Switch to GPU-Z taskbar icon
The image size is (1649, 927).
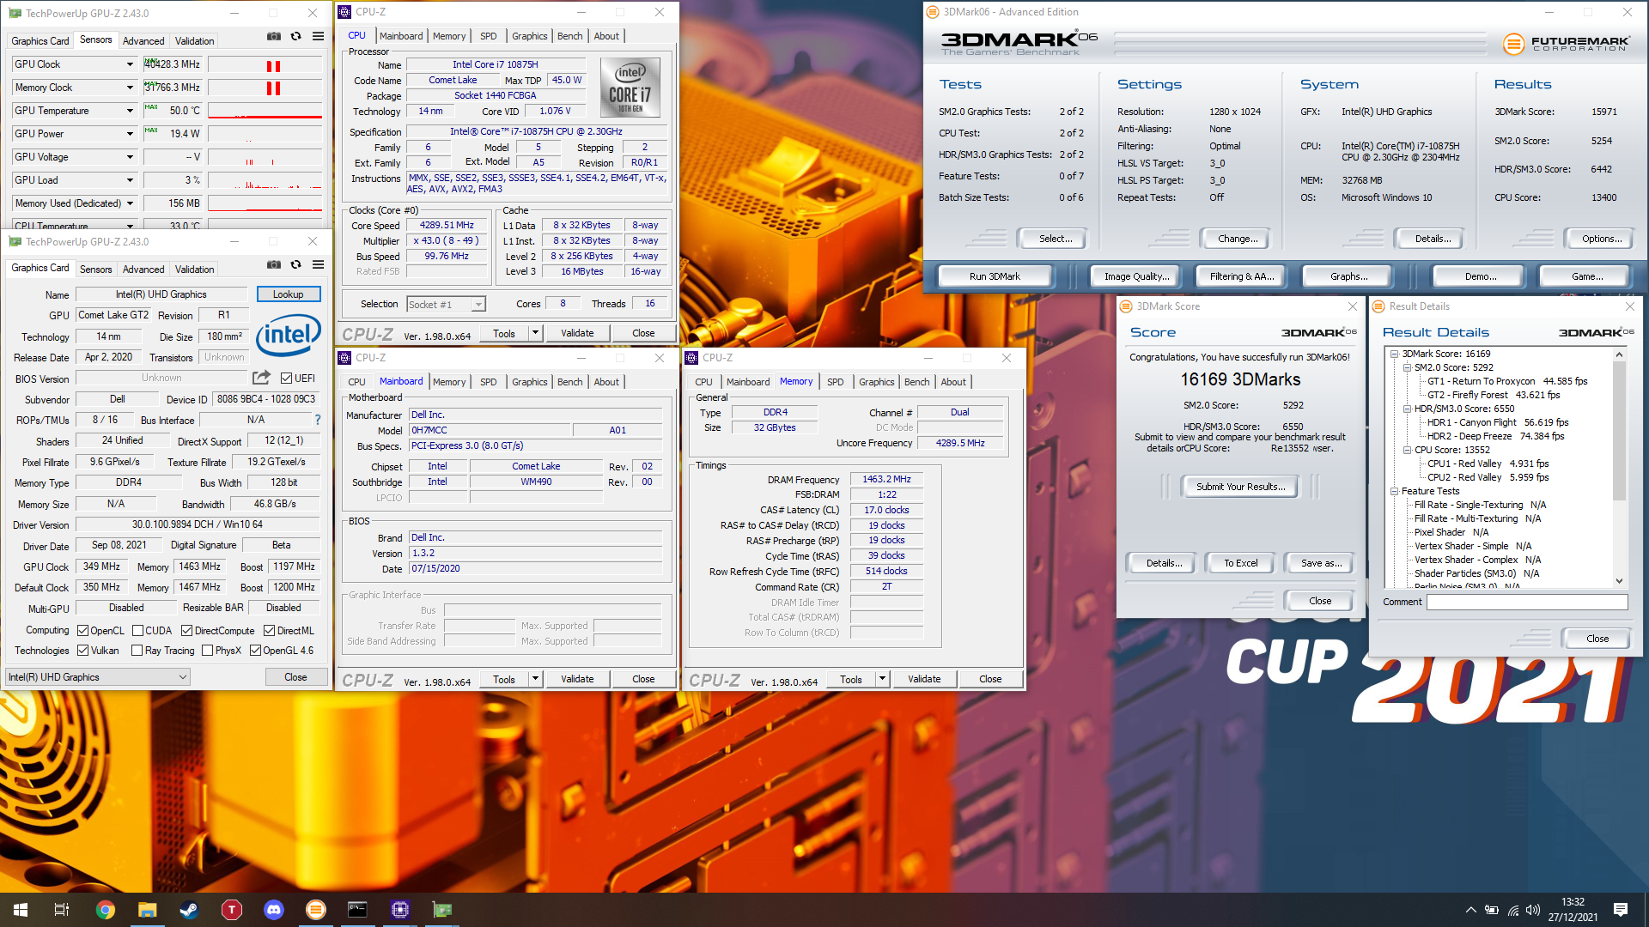[441, 910]
